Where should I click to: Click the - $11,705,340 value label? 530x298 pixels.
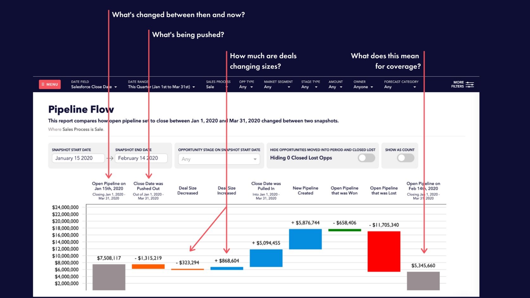click(x=384, y=225)
